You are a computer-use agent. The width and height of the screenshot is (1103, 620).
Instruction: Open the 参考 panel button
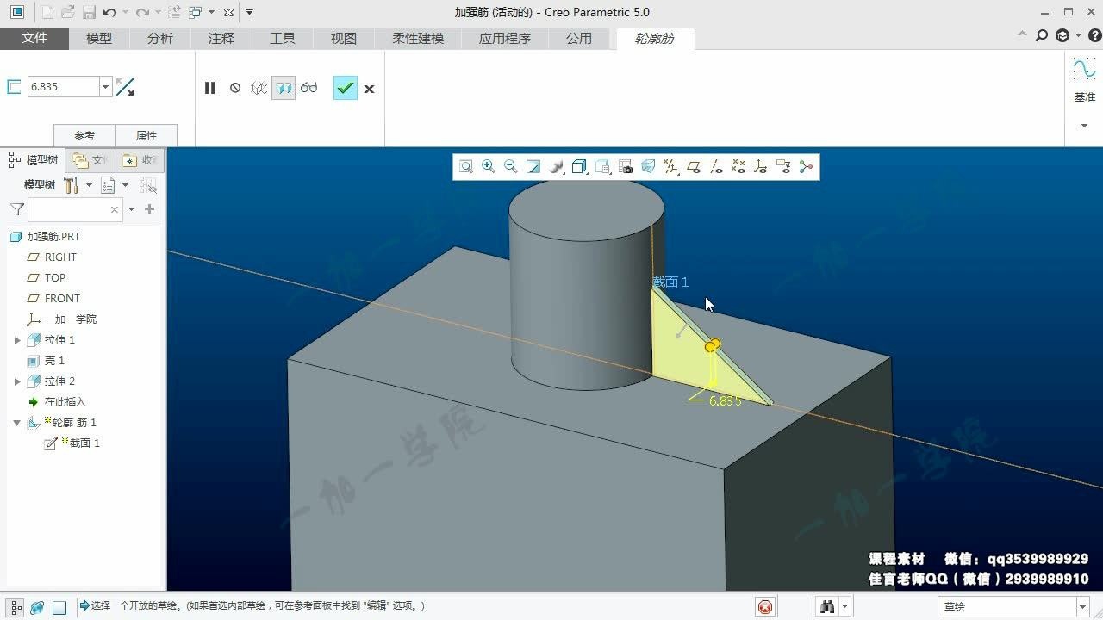[x=84, y=136]
